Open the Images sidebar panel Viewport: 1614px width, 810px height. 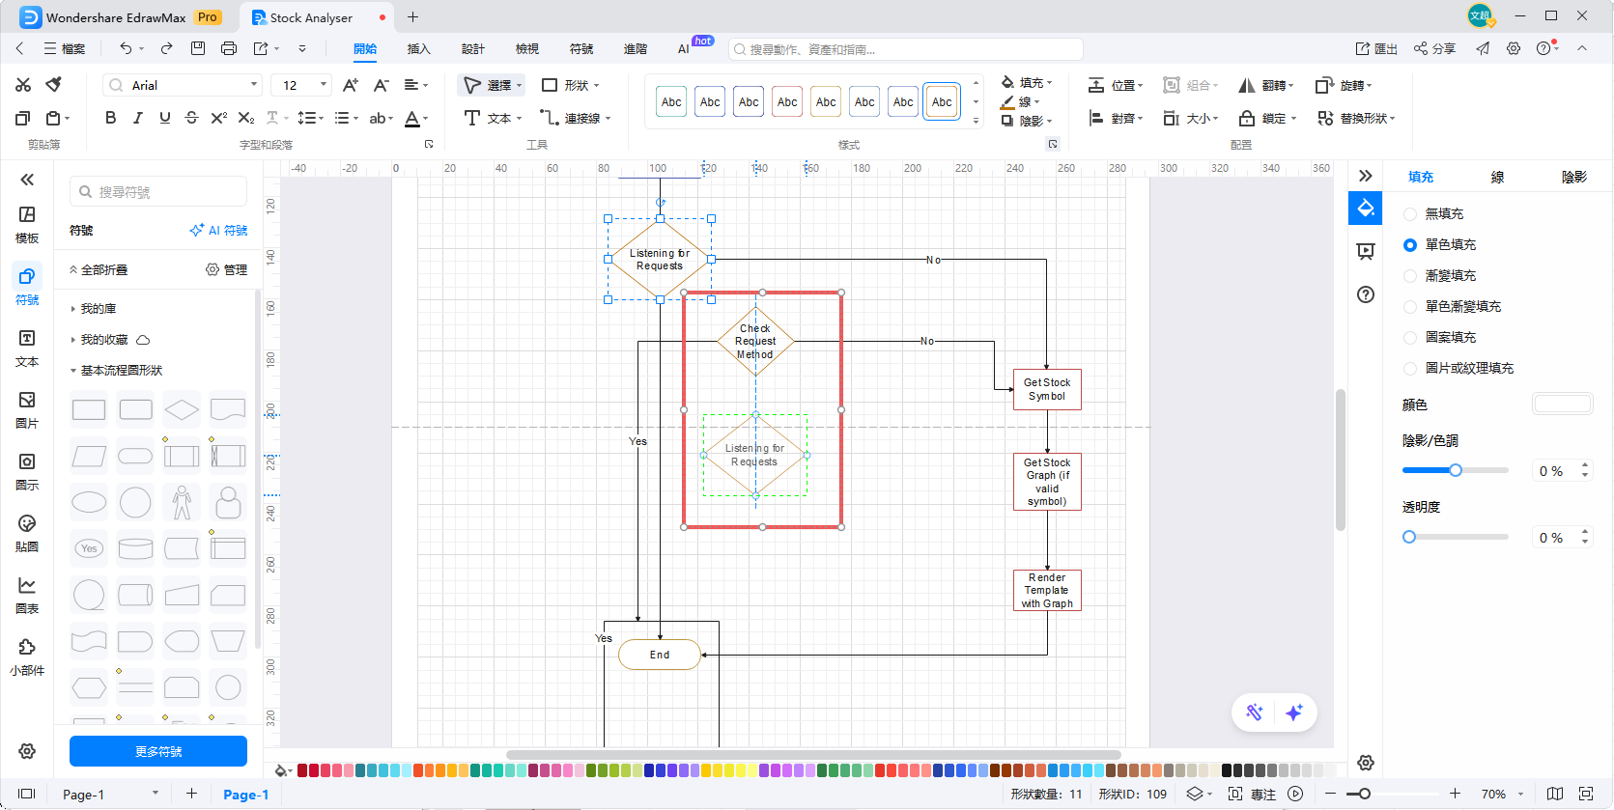coord(27,409)
